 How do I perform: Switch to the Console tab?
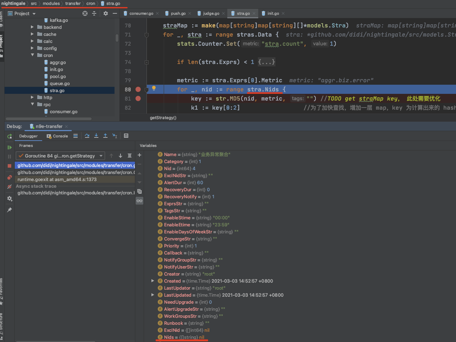[57, 136]
